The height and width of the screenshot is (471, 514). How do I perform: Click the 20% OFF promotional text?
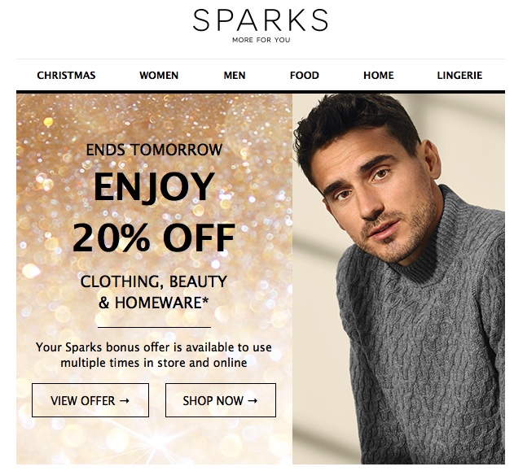(x=154, y=238)
